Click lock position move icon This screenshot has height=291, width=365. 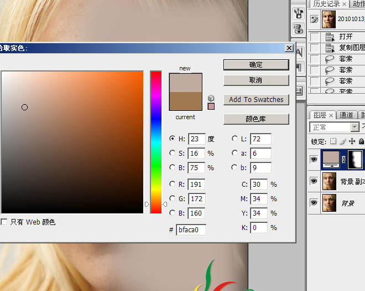coord(352,141)
